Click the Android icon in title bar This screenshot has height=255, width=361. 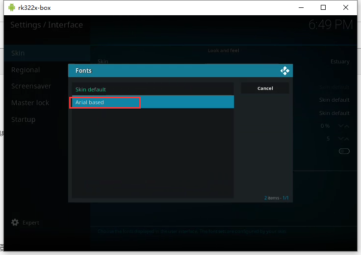pyautogui.click(x=11, y=7)
